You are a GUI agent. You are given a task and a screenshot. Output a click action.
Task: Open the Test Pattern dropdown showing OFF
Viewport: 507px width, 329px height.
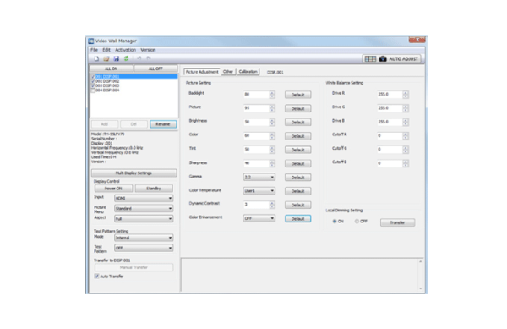[144, 248]
